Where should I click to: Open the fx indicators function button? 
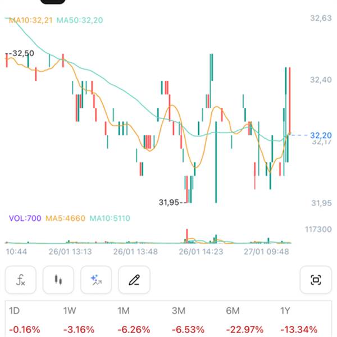click(x=21, y=279)
